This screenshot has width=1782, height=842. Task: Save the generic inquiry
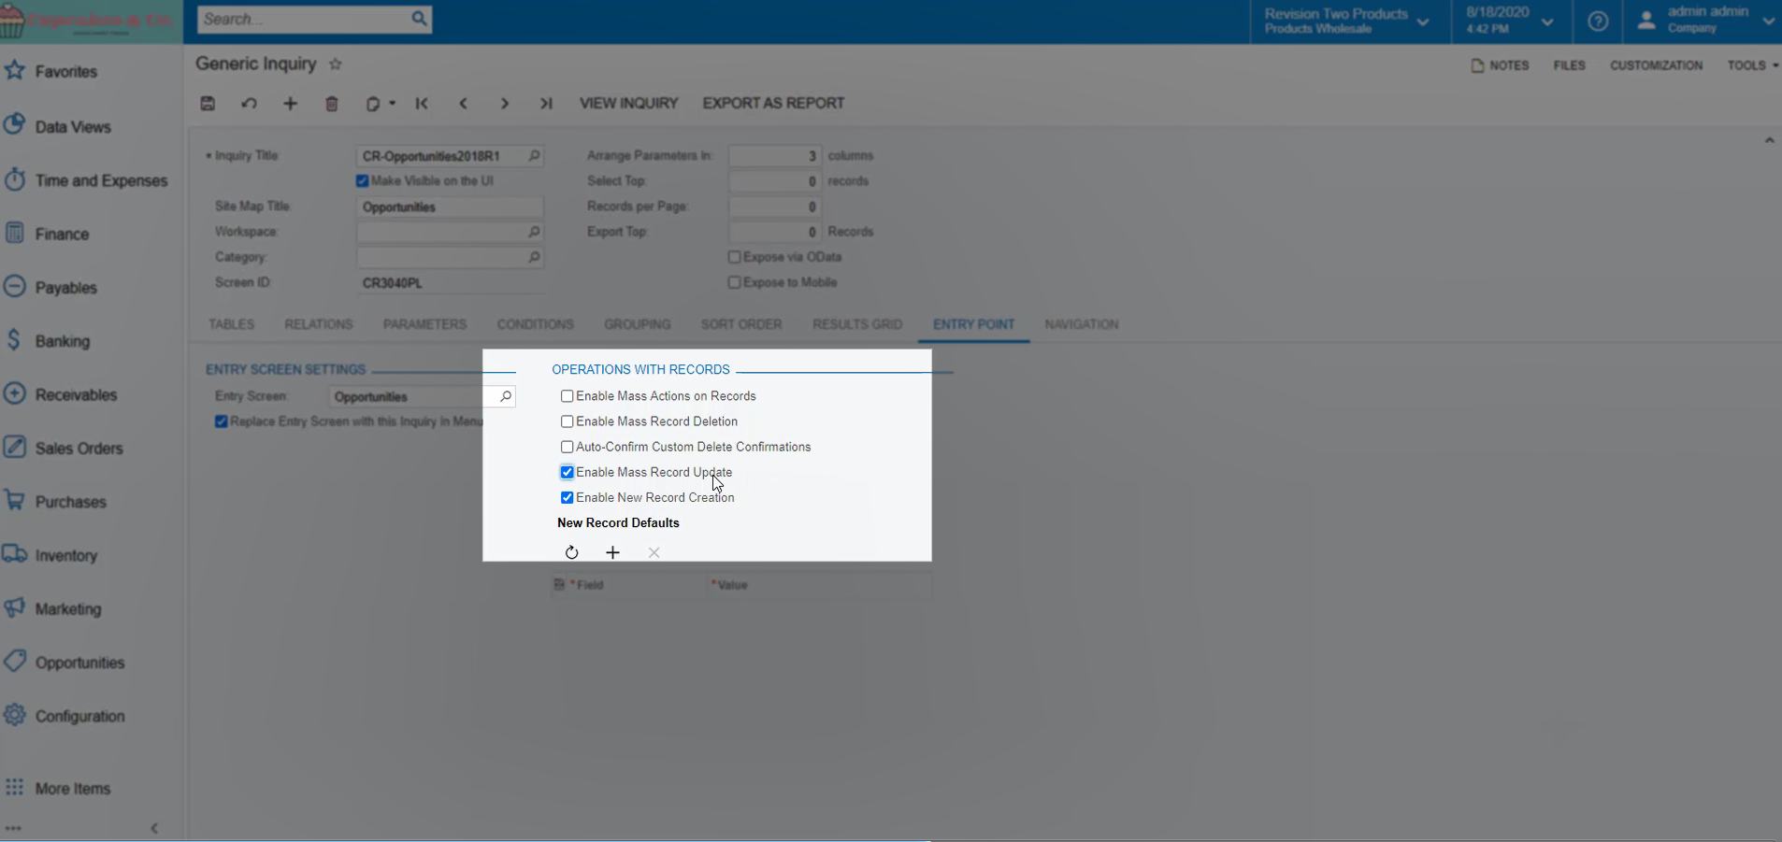point(208,104)
